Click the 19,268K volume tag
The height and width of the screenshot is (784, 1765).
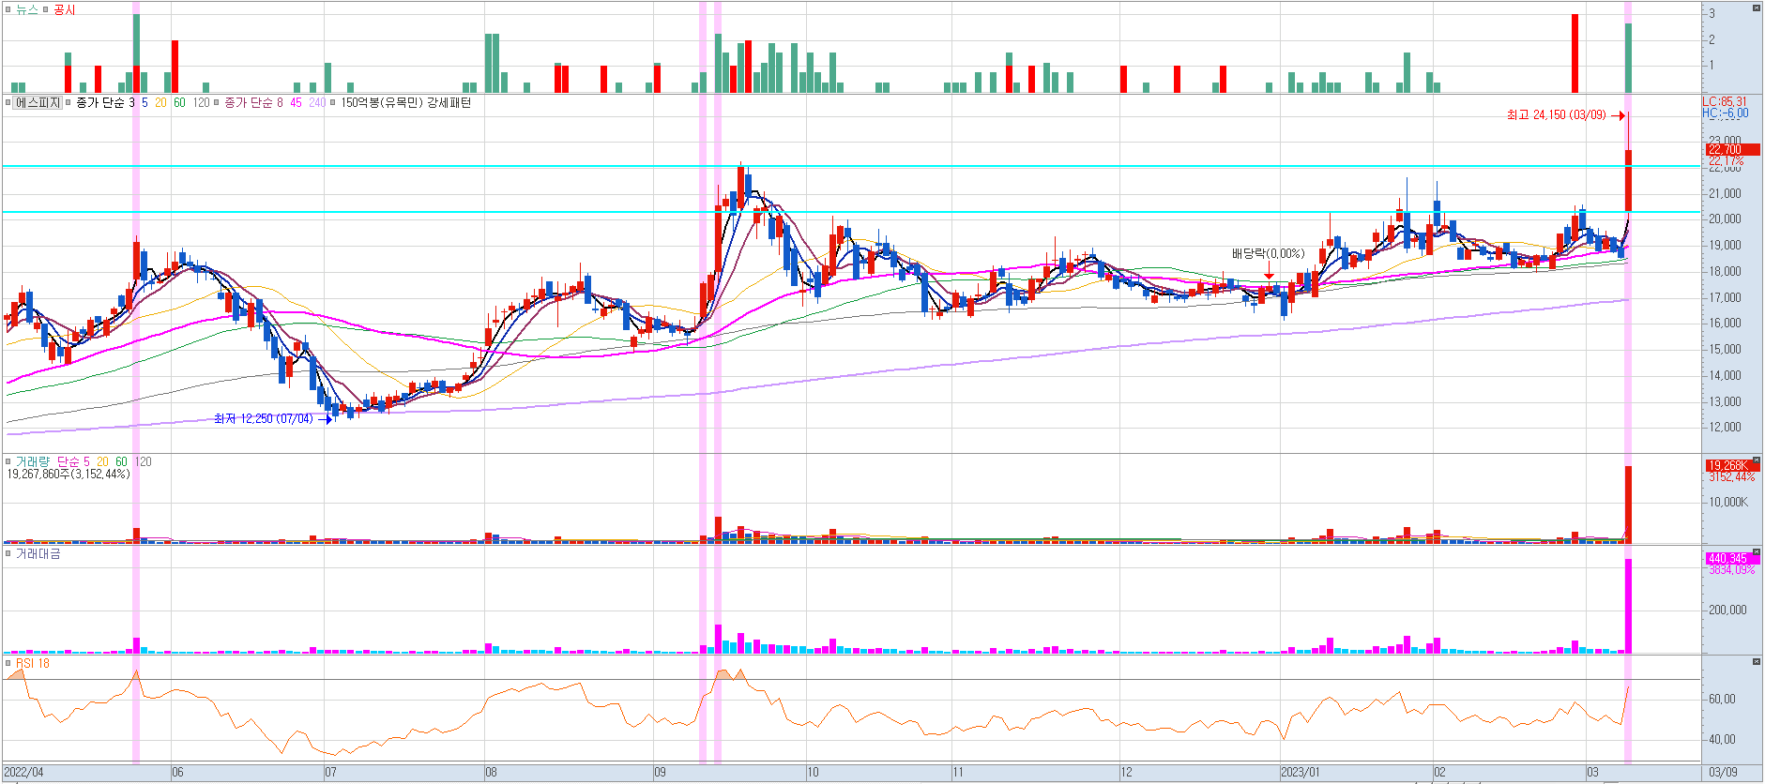point(1731,465)
